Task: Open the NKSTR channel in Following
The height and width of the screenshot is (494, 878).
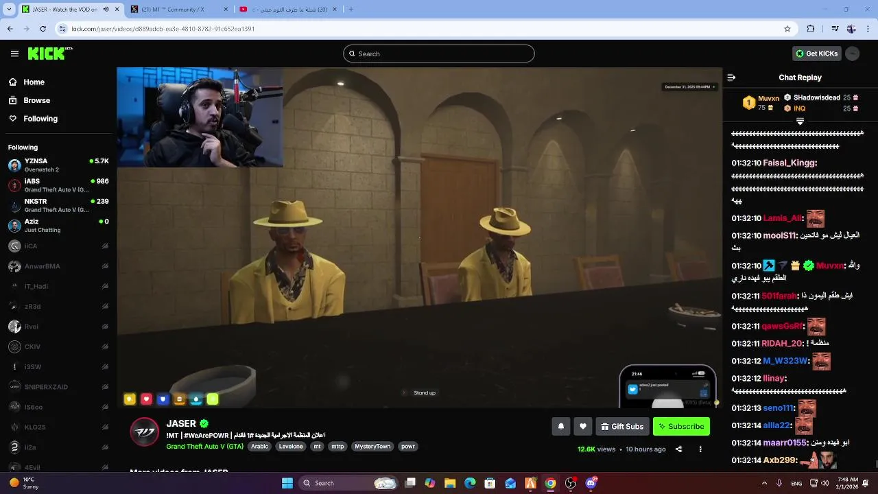Action: pyautogui.click(x=58, y=205)
